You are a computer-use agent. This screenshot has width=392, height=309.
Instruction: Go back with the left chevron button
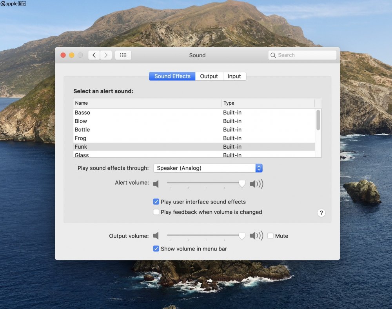[x=94, y=55]
